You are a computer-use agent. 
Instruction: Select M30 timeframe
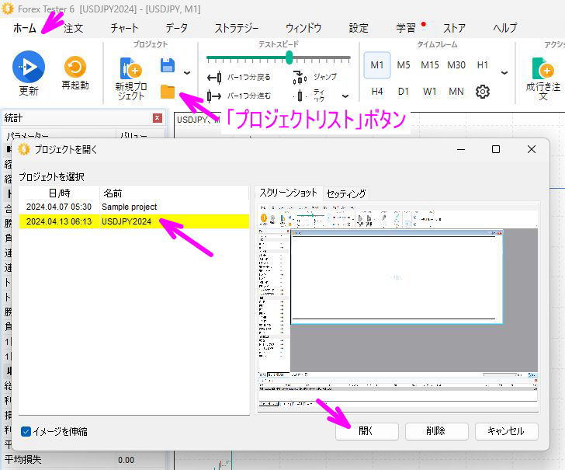(x=456, y=65)
